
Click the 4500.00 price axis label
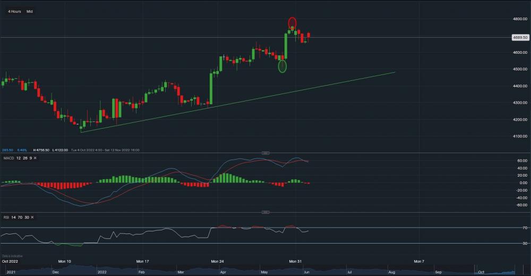520,69
